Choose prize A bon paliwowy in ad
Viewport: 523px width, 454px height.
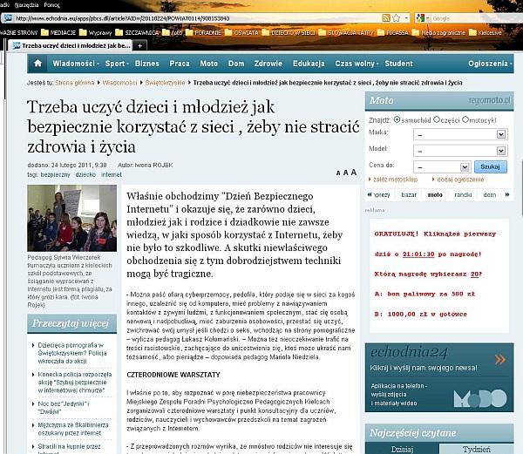click(x=425, y=294)
